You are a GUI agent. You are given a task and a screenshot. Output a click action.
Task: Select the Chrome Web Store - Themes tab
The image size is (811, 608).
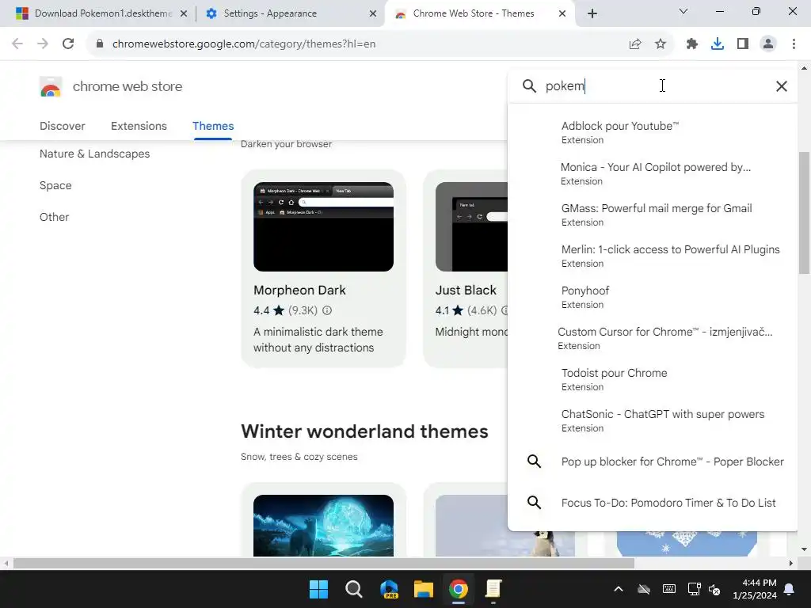[474, 13]
